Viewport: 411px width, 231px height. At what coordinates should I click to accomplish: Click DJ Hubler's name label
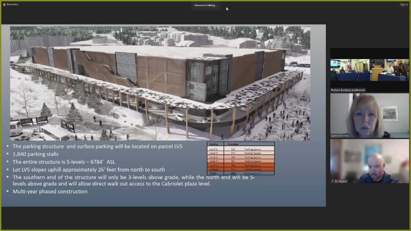[341, 181]
